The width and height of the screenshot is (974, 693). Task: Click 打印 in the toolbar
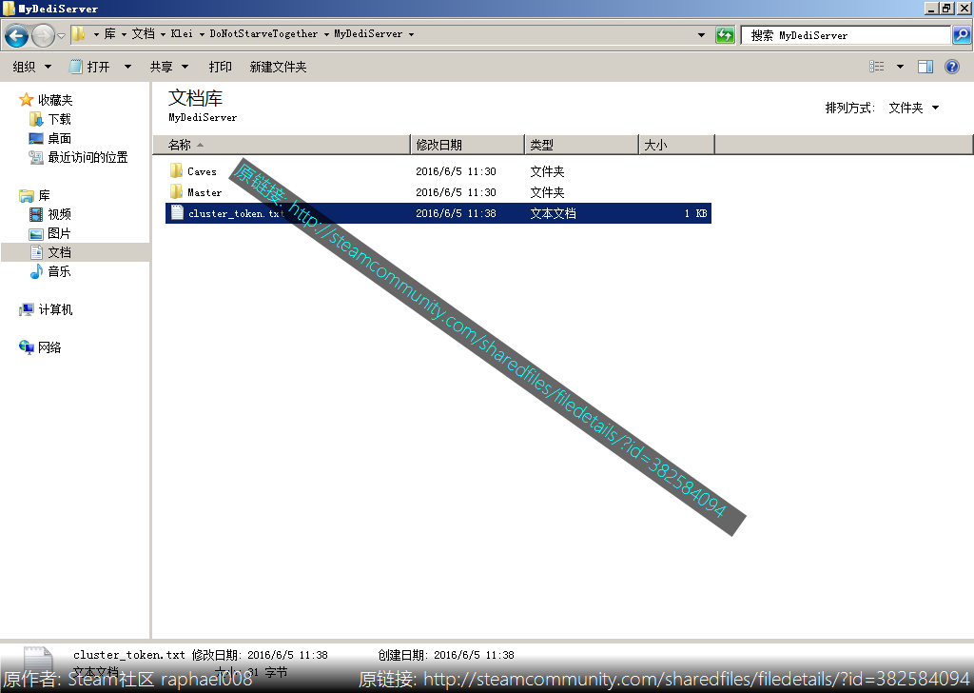pos(220,68)
